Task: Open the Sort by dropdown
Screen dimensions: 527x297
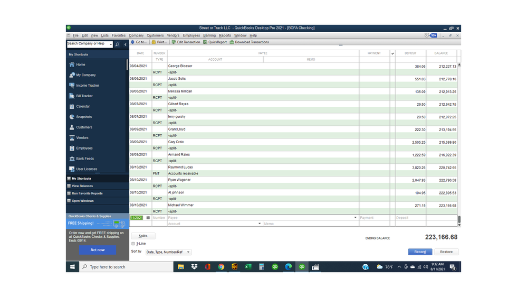Action: 168,252
